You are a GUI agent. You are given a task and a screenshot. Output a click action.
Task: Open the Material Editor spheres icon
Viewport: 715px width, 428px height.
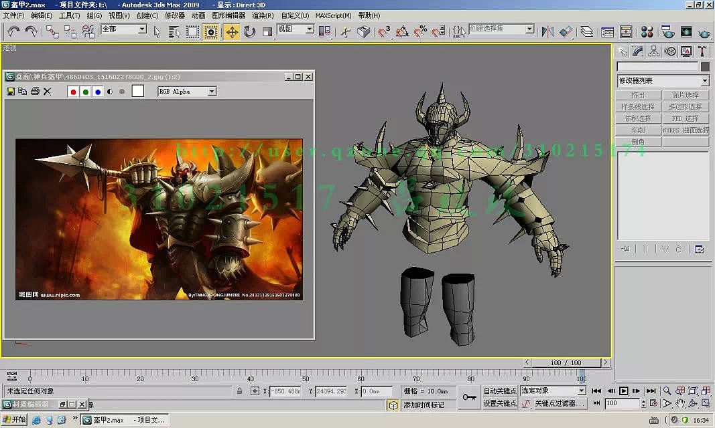tap(647, 31)
